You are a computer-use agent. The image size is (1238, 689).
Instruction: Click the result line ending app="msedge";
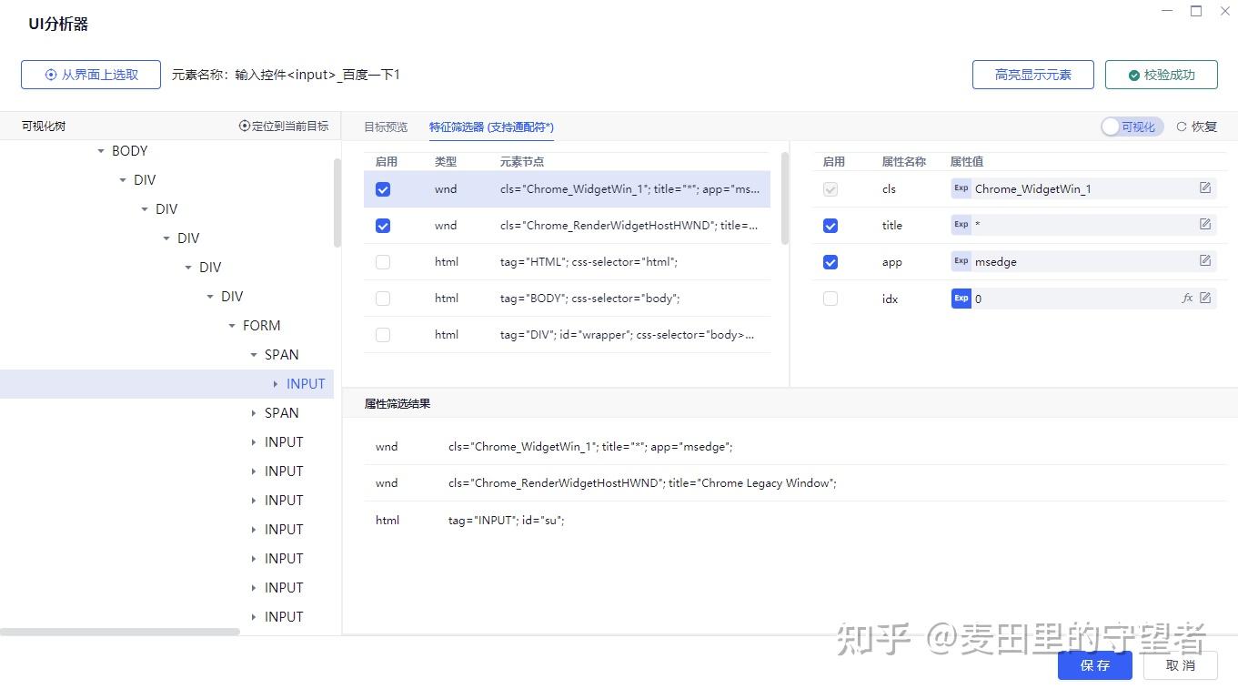[x=590, y=447]
